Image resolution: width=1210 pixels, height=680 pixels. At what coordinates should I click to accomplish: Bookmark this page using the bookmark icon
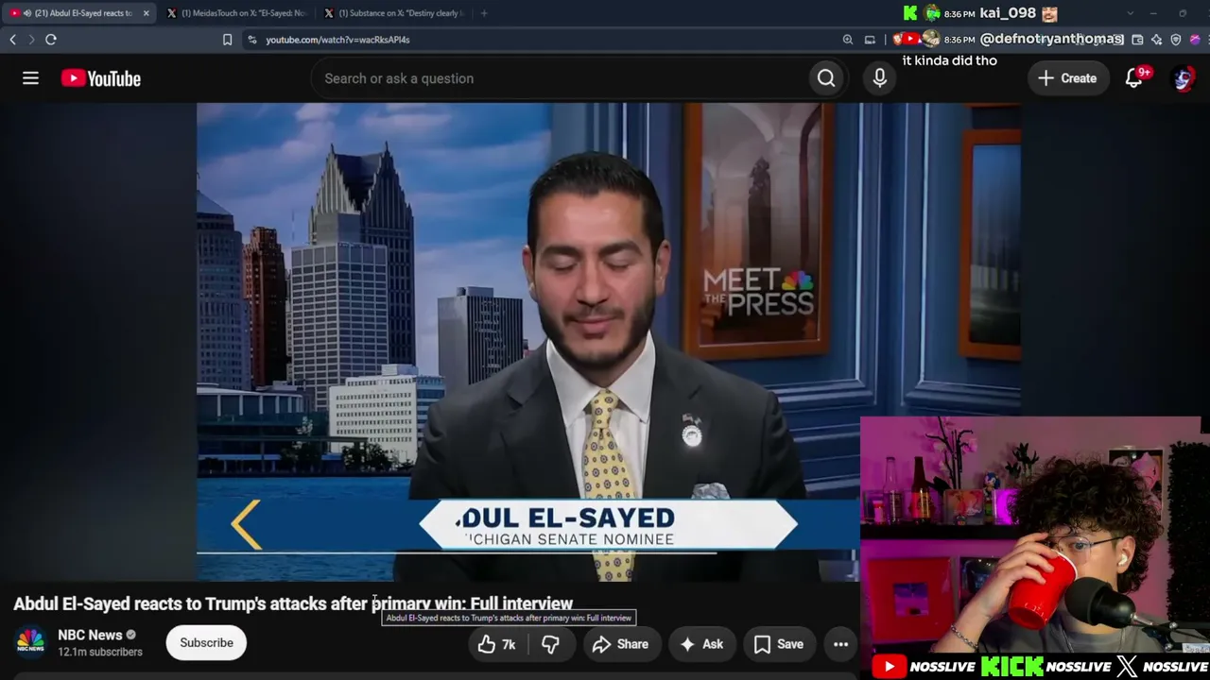pos(227,40)
